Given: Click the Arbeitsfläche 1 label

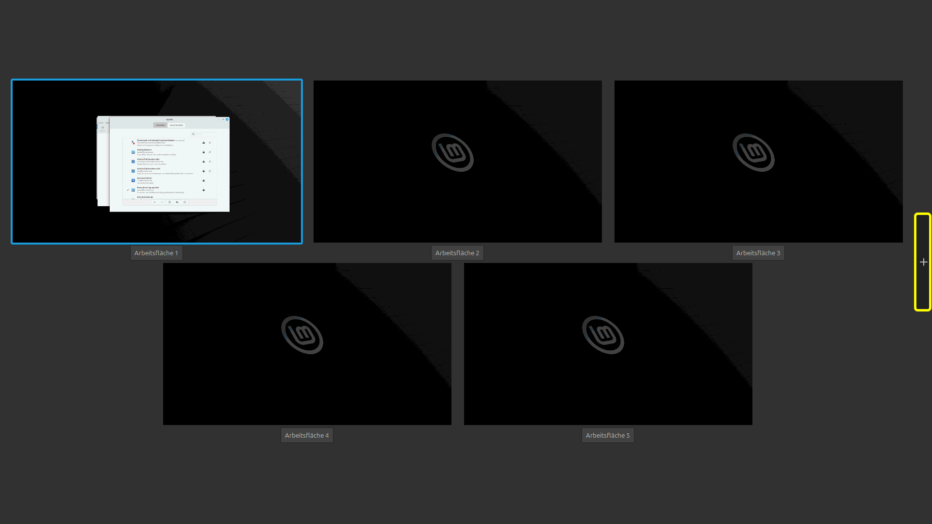Looking at the screenshot, I should click(x=156, y=253).
